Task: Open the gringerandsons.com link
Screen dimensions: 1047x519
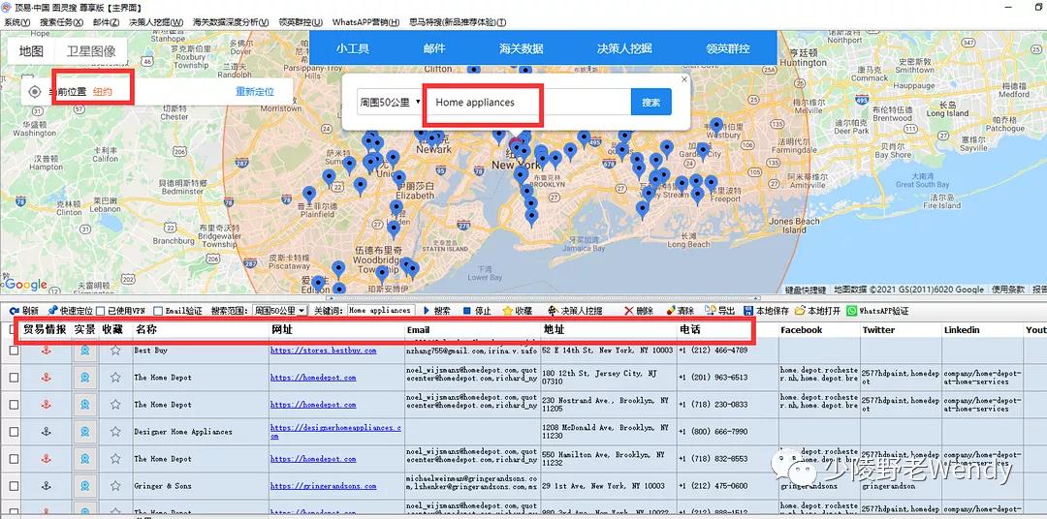Action: click(x=323, y=486)
